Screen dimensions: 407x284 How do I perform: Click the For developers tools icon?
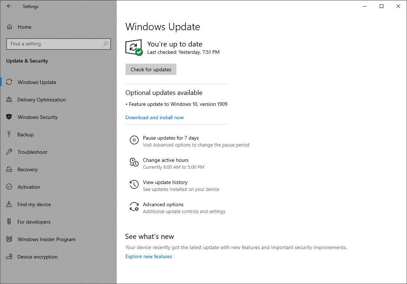coord(9,221)
